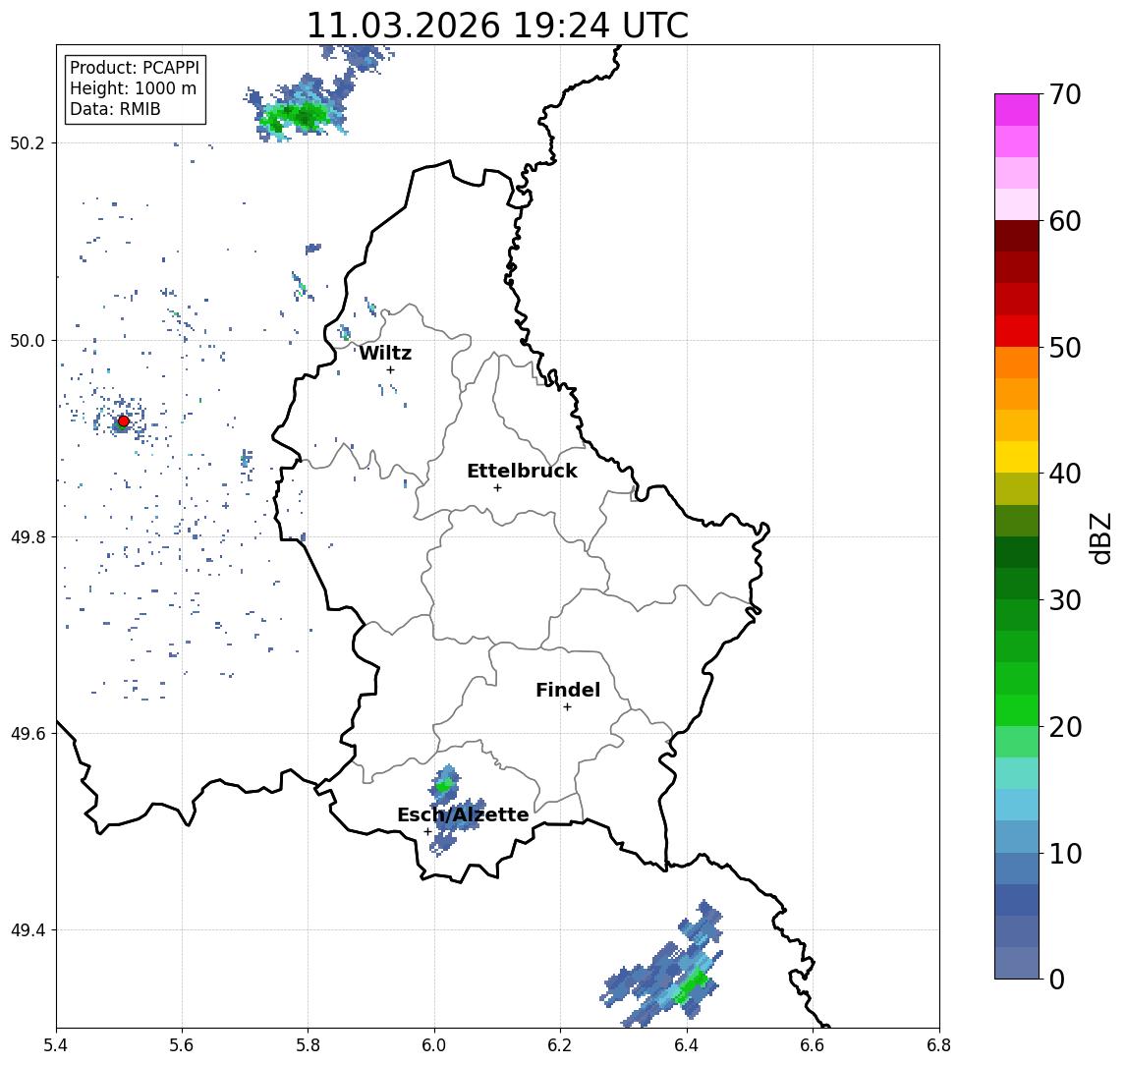The width and height of the screenshot is (1125, 1065).
Task: Click the magenta top swatch of the colorbar
Action: 1017,110
